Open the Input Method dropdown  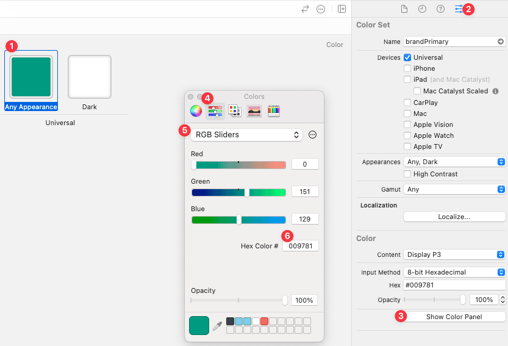pos(454,272)
